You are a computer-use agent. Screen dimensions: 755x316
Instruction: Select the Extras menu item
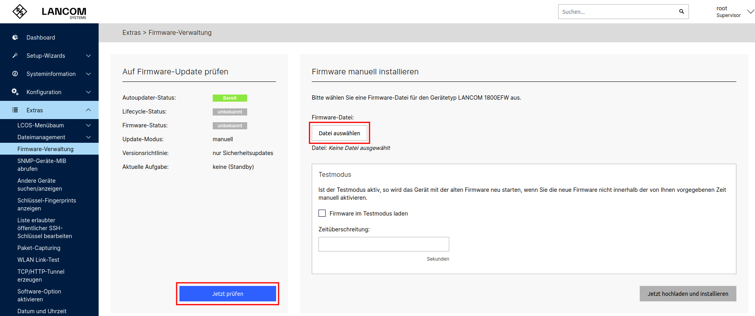(49, 110)
